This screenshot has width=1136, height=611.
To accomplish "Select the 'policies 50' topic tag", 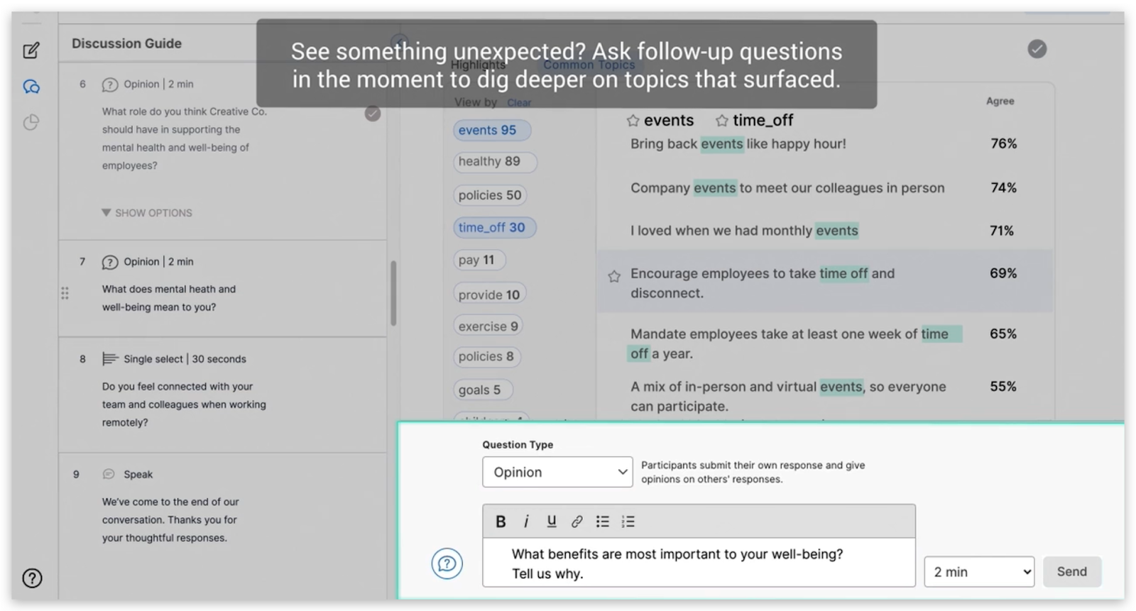I will 490,195.
